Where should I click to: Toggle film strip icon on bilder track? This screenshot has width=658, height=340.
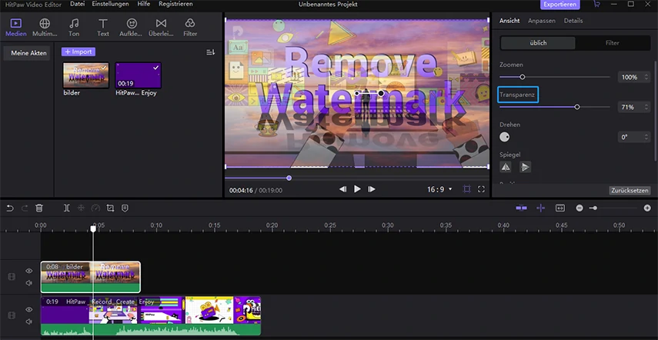[12, 277]
